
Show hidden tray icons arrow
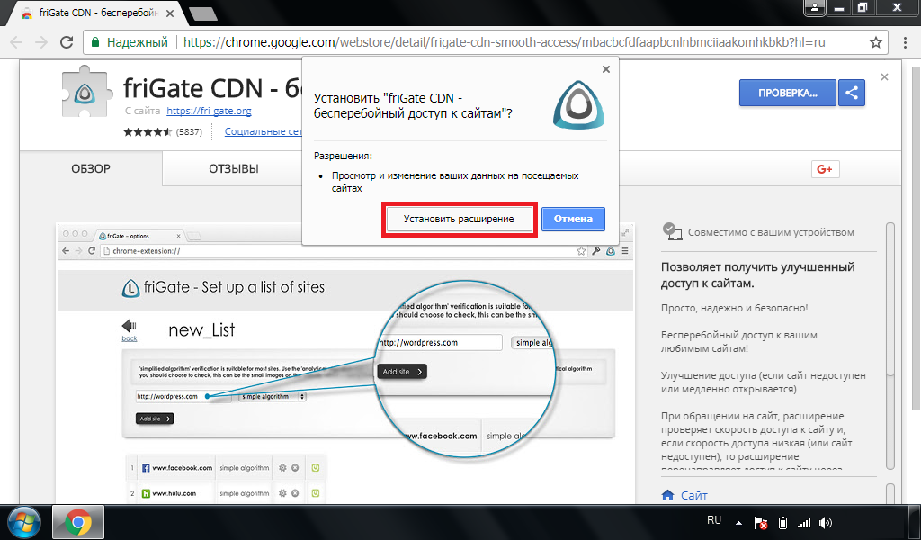pyautogui.click(x=738, y=522)
